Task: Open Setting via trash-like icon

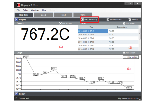Action: [x=130, y=19]
